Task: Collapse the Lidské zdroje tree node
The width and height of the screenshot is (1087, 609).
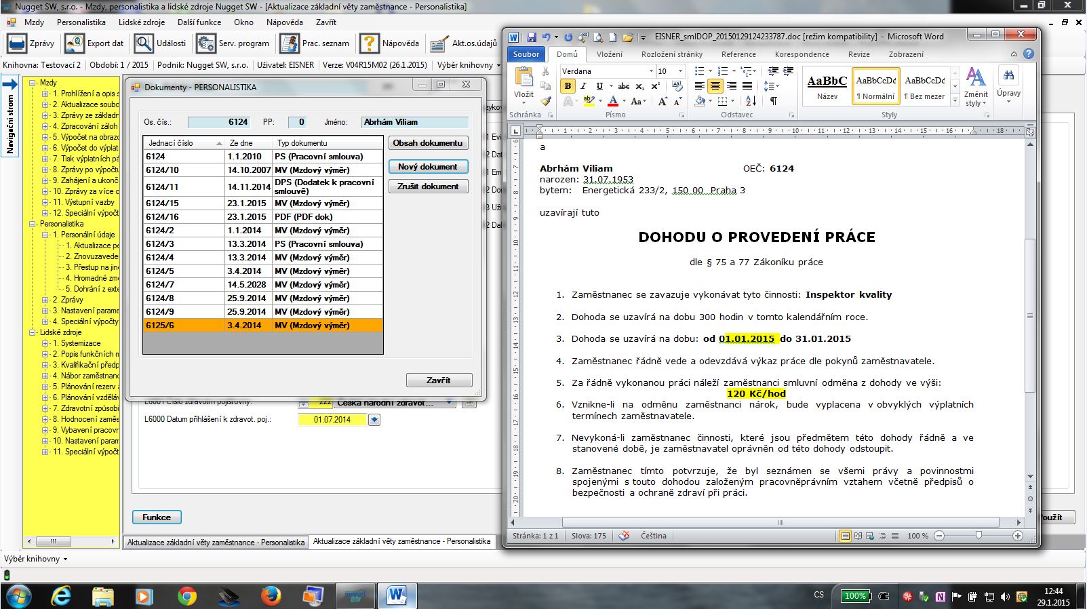Action: coord(33,332)
